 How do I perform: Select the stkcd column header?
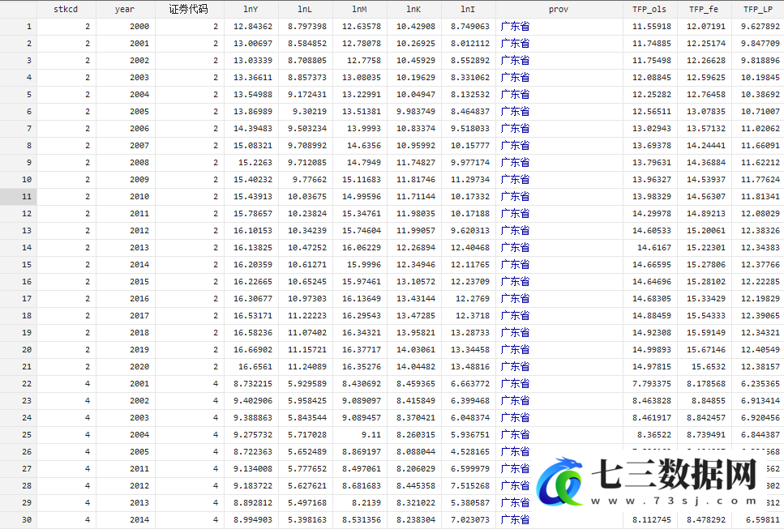point(66,9)
